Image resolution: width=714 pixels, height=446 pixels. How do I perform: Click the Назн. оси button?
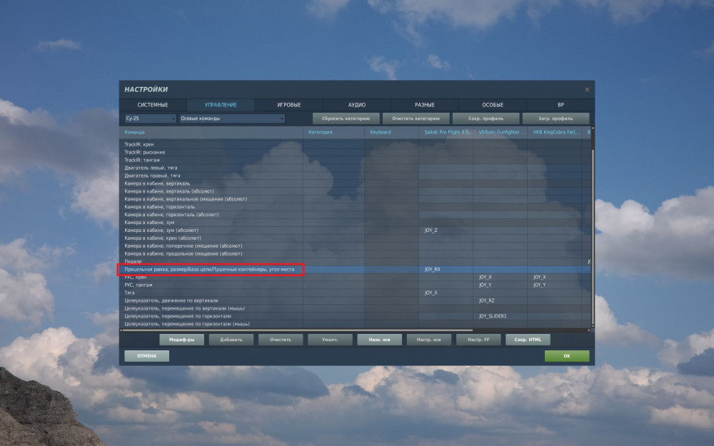(379, 340)
